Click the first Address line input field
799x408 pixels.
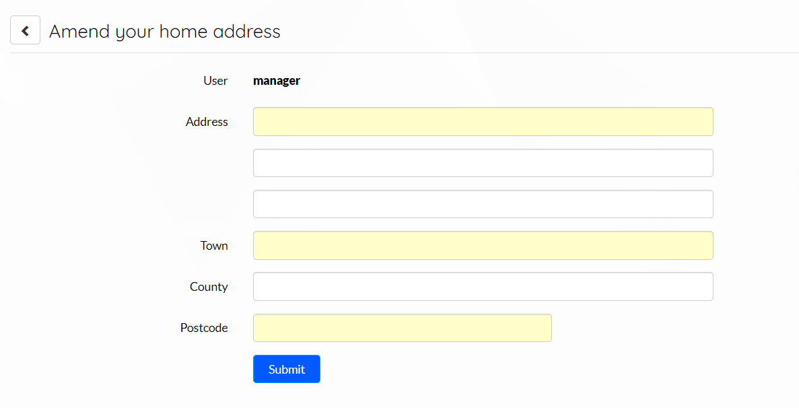[x=483, y=122]
